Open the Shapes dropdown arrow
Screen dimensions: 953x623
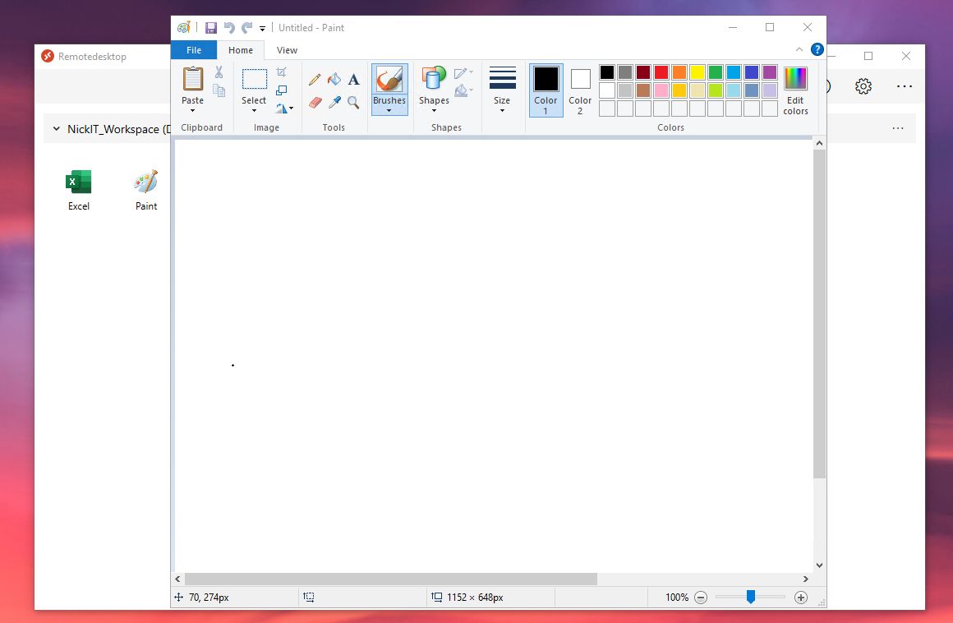tap(434, 111)
